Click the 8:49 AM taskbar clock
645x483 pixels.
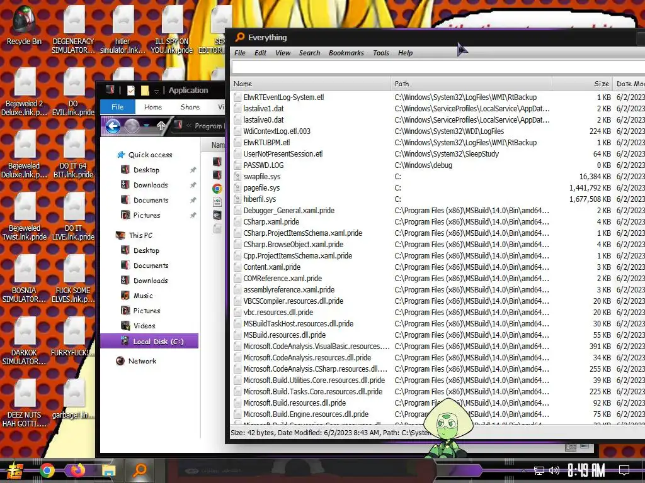click(x=586, y=470)
